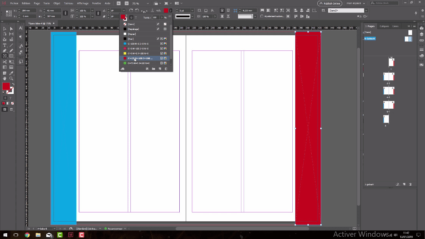Create a new swatch in the Swatches panel
This screenshot has width=425, height=239.
click(x=160, y=69)
